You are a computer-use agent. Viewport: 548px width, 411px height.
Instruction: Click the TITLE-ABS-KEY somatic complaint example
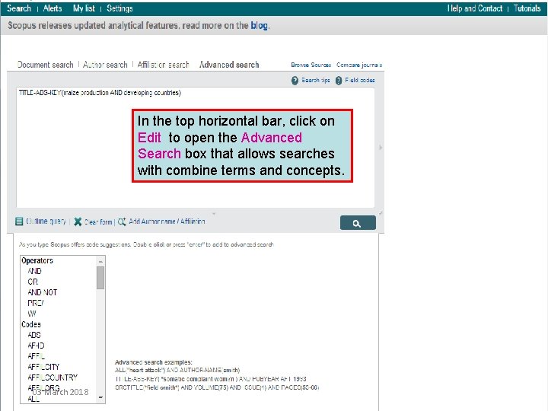(x=211, y=379)
